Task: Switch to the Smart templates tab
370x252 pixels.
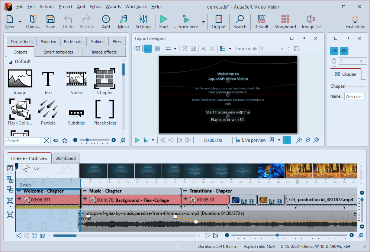Action: [x=58, y=52]
